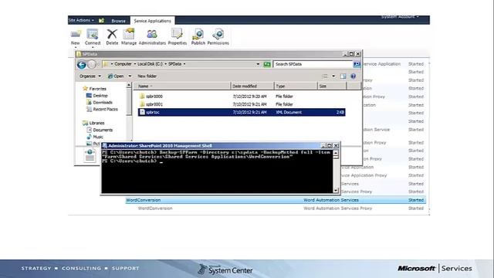Toggle the Explorer preview pane

click(343, 76)
